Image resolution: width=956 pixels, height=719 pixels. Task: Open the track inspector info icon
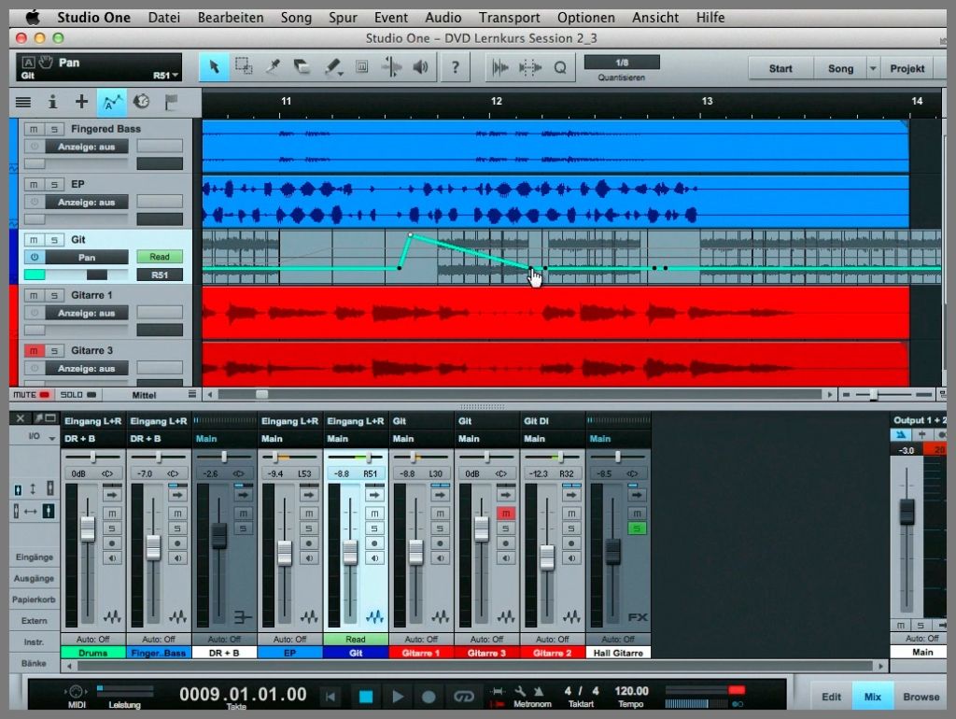click(x=52, y=102)
